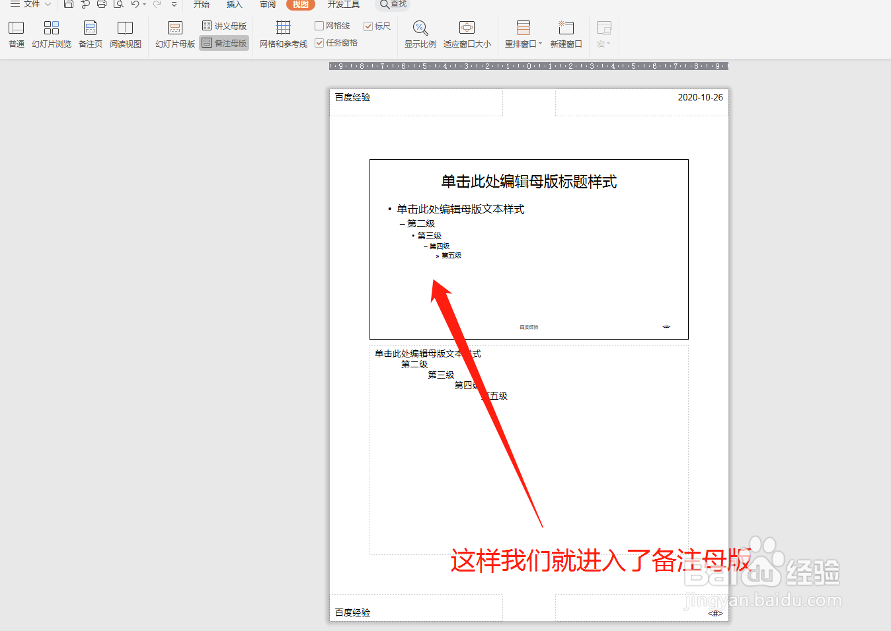Switch to the 审阅 review tab

(x=268, y=5)
